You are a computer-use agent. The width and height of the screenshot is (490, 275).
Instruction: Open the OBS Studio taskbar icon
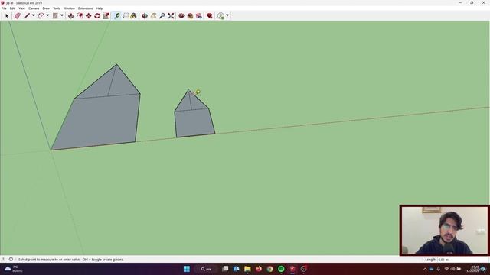pyautogui.click(x=303, y=269)
